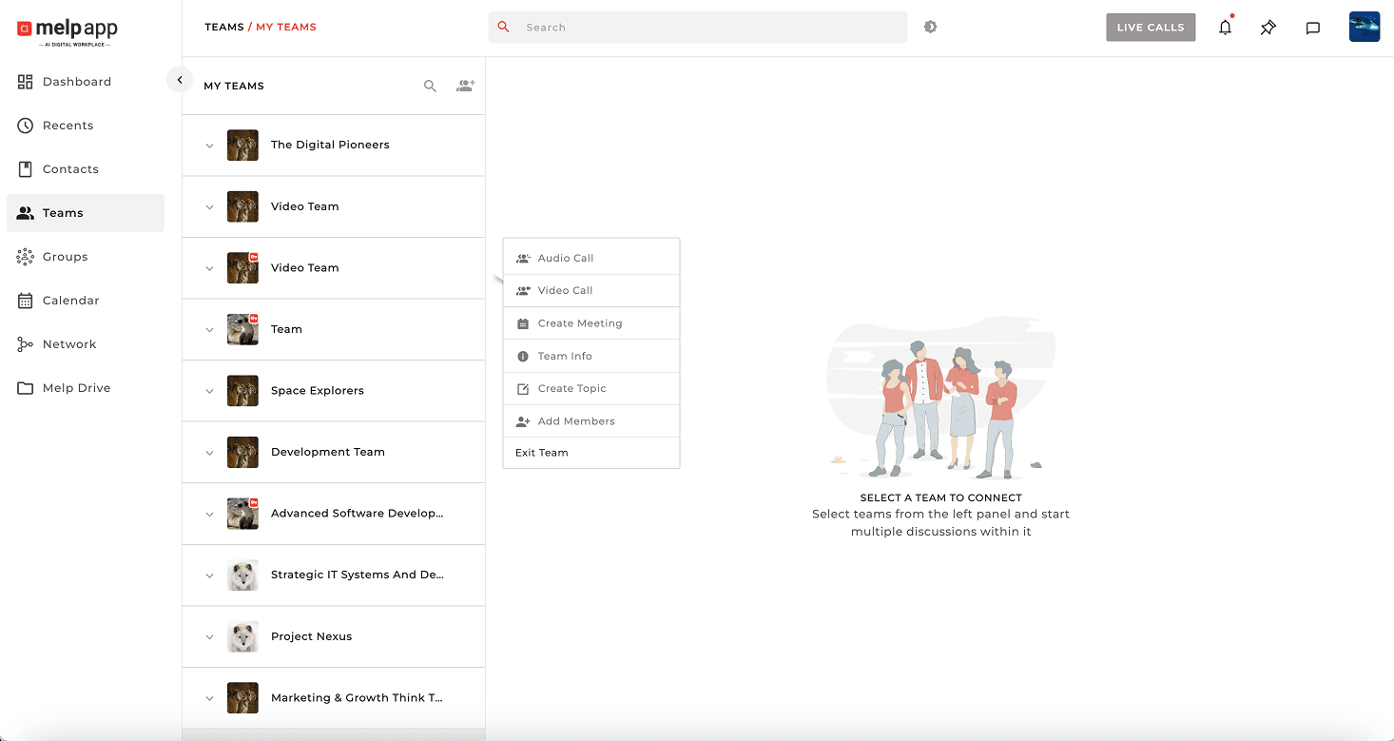
Task: Expand the Project Nexus team chevron
Action: 210,637
